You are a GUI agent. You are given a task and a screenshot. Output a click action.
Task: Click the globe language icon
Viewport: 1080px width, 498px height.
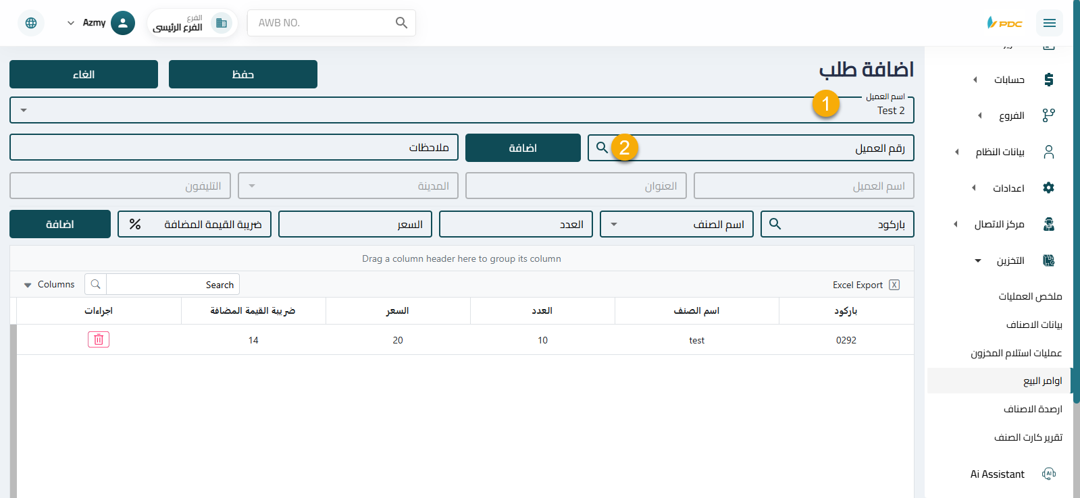[31, 23]
